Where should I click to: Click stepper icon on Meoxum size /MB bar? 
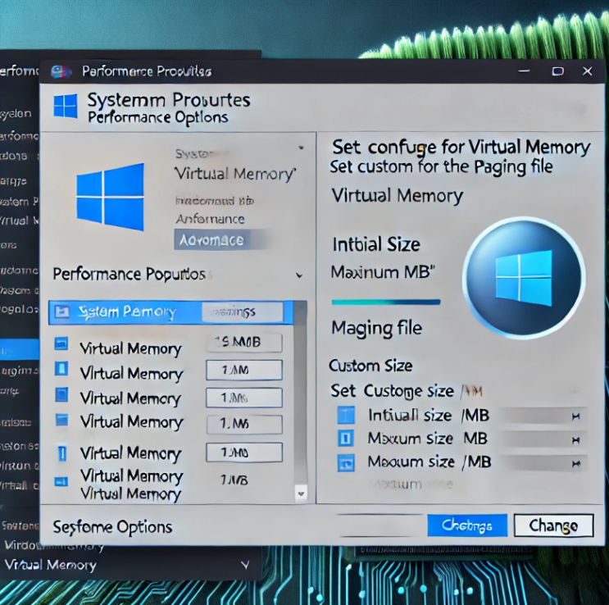[575, 463]
